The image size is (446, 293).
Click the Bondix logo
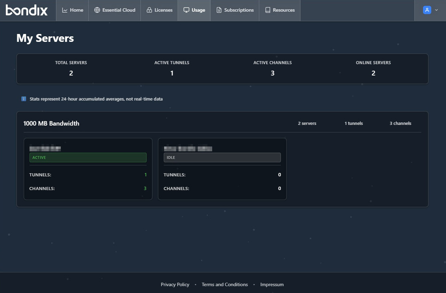click(x=27, y=10)
